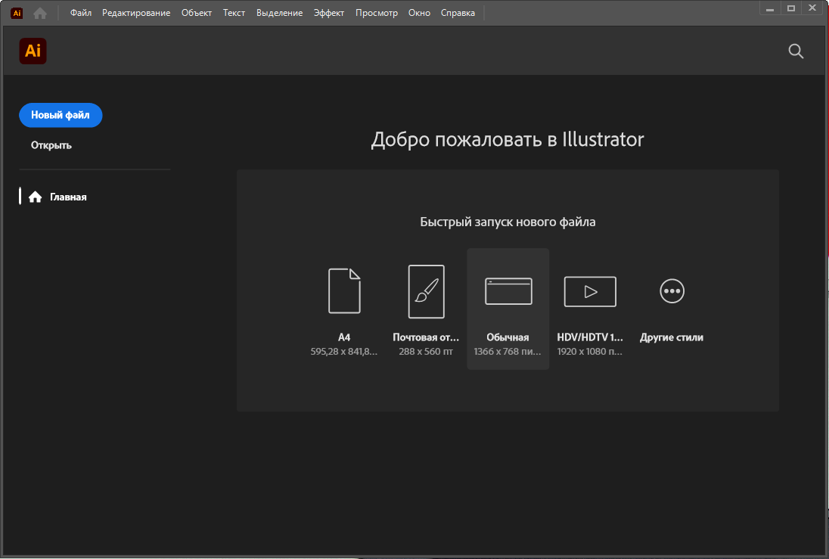Click the search magnifier icon
The image size is (829, 559).
(x=796, y=51)
